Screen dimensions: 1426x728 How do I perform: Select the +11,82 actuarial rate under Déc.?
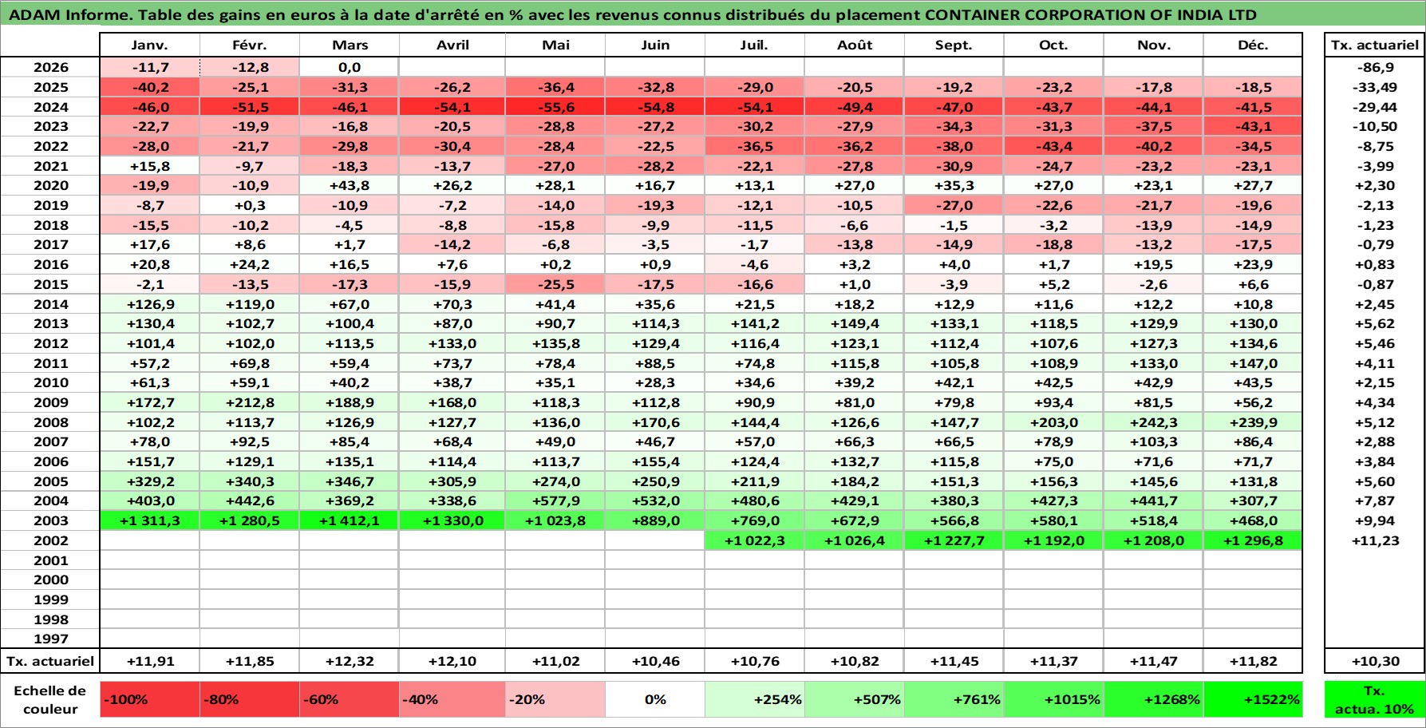tap(1253, 661)
